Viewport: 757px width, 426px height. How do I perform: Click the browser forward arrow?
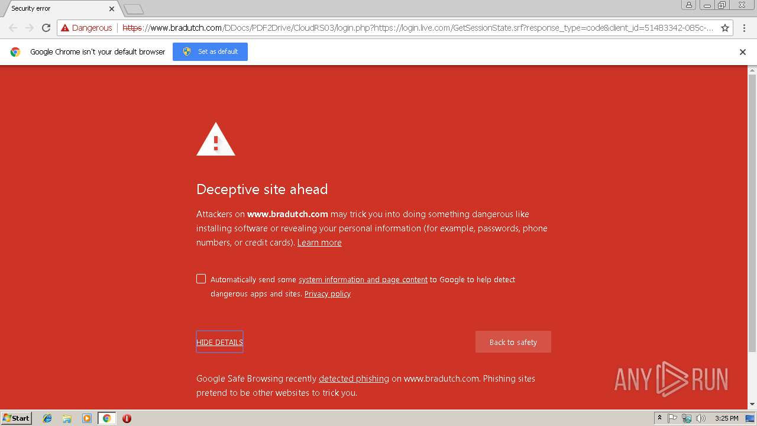pos(30,28)
